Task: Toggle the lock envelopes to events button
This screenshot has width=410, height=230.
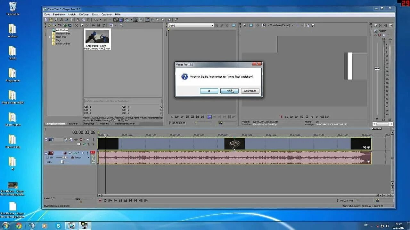Action: pos(135,20)
